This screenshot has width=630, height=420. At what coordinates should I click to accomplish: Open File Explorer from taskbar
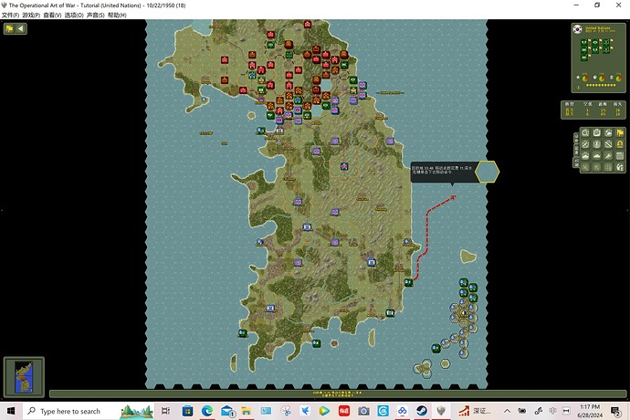[x=246, y=411]
